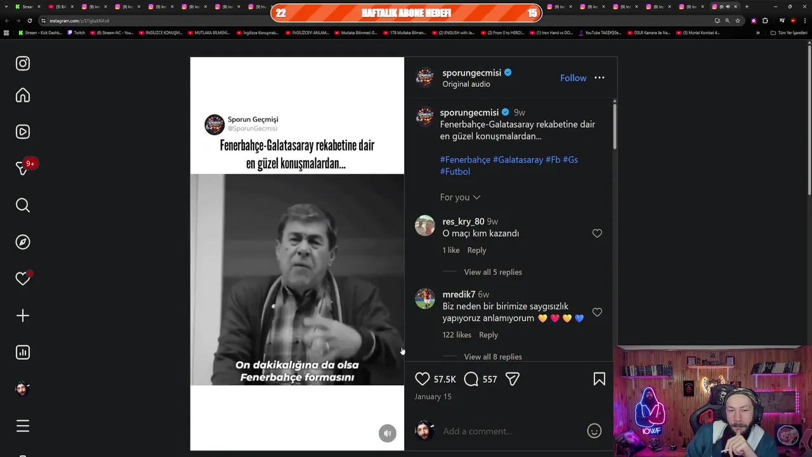Follow the sporungecmisi account
812x457 pixels.
tap(573, 78)
